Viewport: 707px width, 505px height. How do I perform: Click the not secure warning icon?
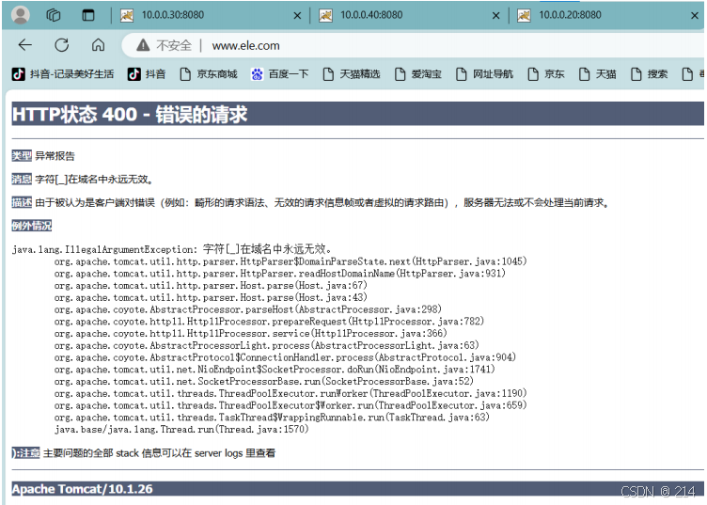143,45
